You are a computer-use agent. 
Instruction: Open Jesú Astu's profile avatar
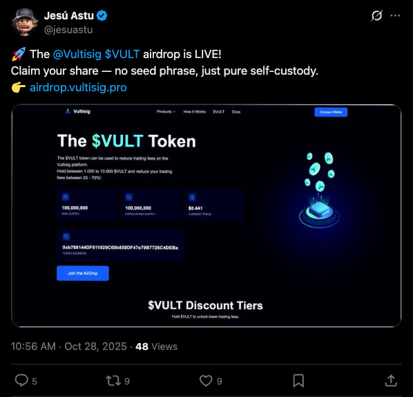pyautogui.click(x=24, y=22)
